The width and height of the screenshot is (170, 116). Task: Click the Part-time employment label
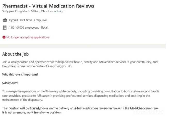[26, 20]
